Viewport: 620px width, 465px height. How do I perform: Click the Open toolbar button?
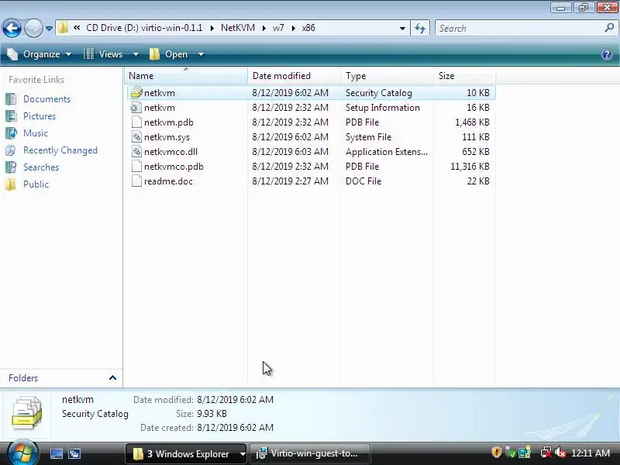pyautogui.click(x=169, y=54)
